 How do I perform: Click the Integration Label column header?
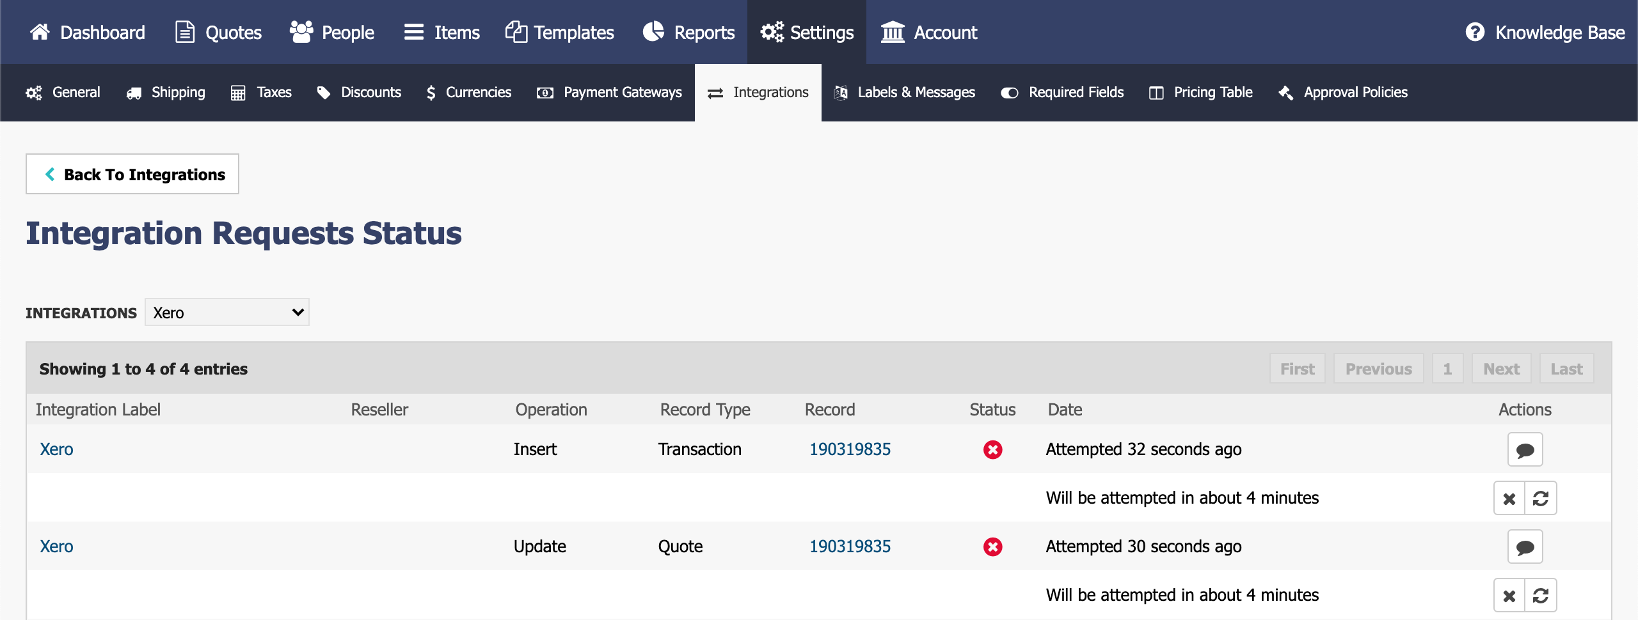[x=98, y=410]
